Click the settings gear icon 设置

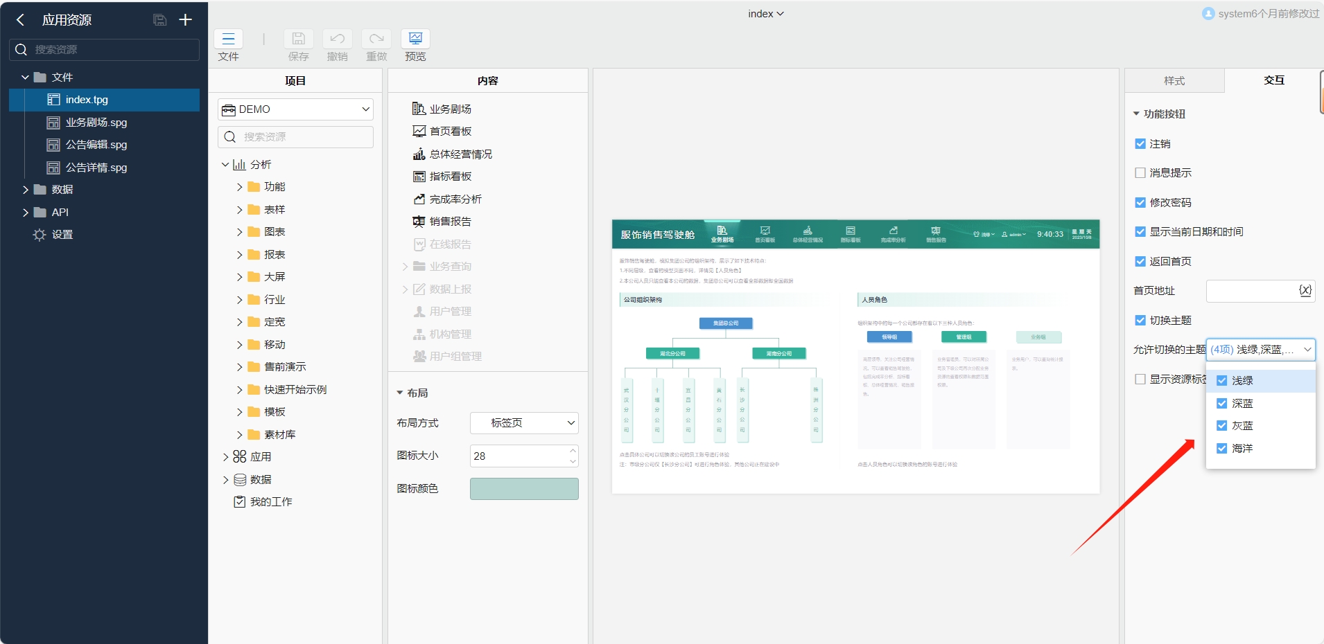tap(40, 235)
